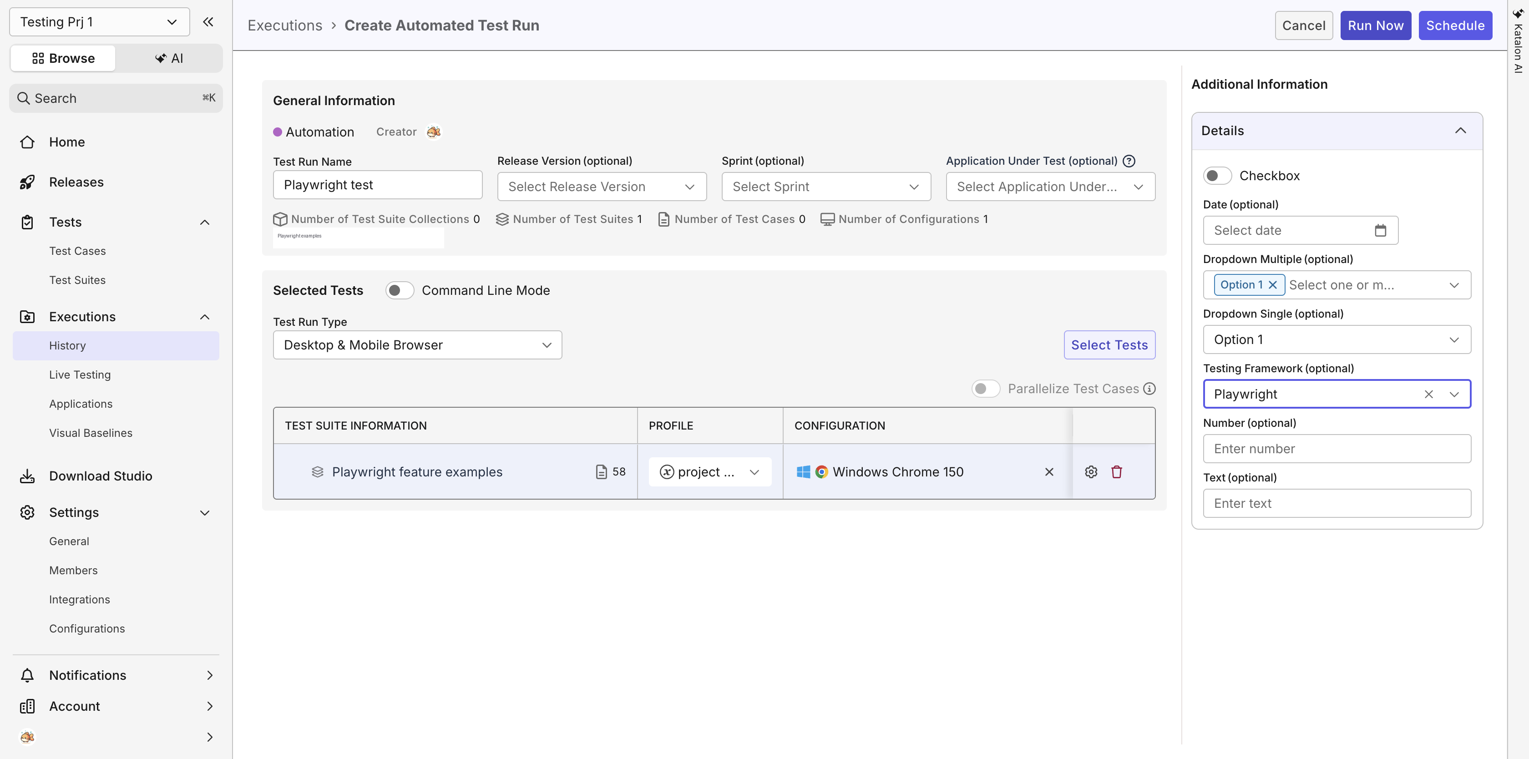Open Test Cases in sidebar
The image size is (1529, 759).
click(x=78, y=251)
